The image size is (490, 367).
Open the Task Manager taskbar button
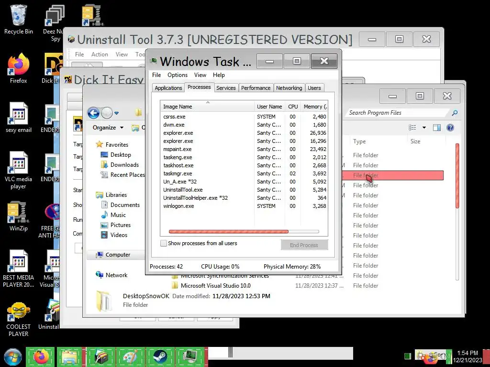[190, 357]
